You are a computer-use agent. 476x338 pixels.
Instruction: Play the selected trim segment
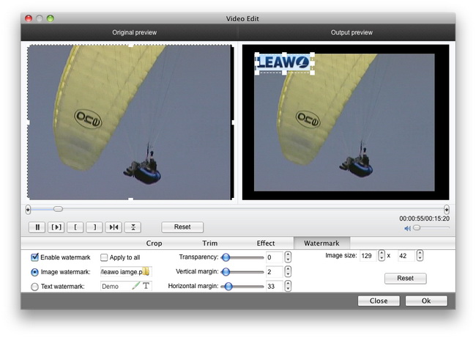pos(56,227)
